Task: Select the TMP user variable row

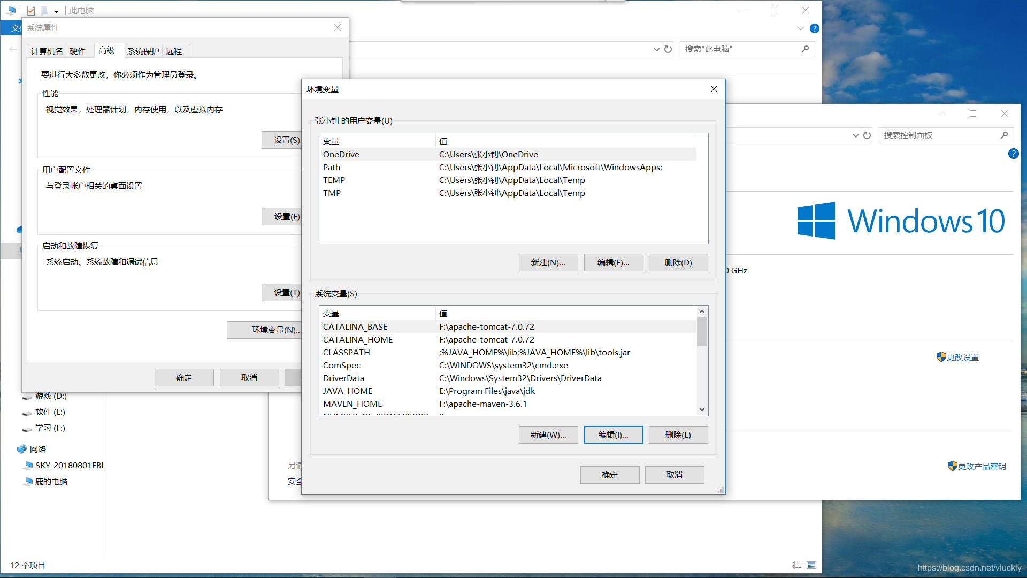Action: click(x=508, y=193)
